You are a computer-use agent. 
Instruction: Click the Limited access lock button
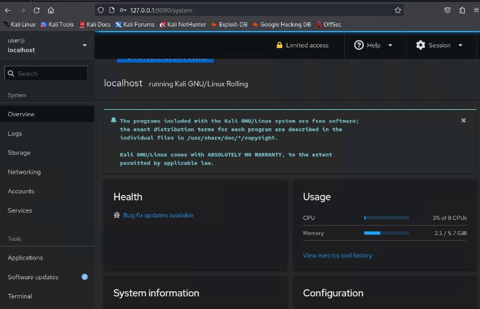pos(302,45)
